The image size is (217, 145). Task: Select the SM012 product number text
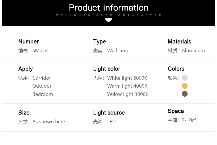pyautogui.click(x=40, y=51)
